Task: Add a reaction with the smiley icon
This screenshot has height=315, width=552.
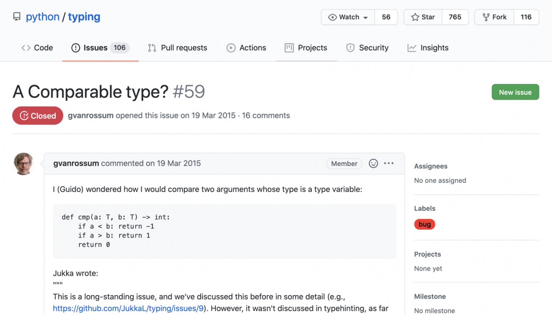Action: point(373,164)
